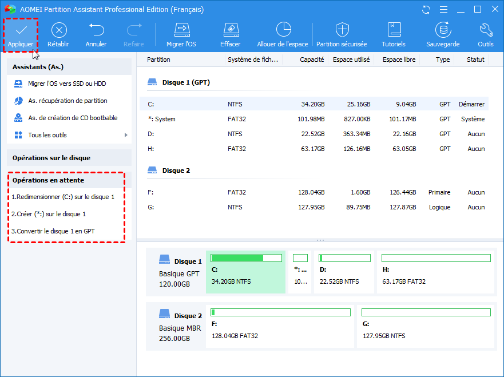The image size is (504, 377).
Task: Open the Migrer l'OS tool
Action: pyautogui.click(x=181, y=30)
